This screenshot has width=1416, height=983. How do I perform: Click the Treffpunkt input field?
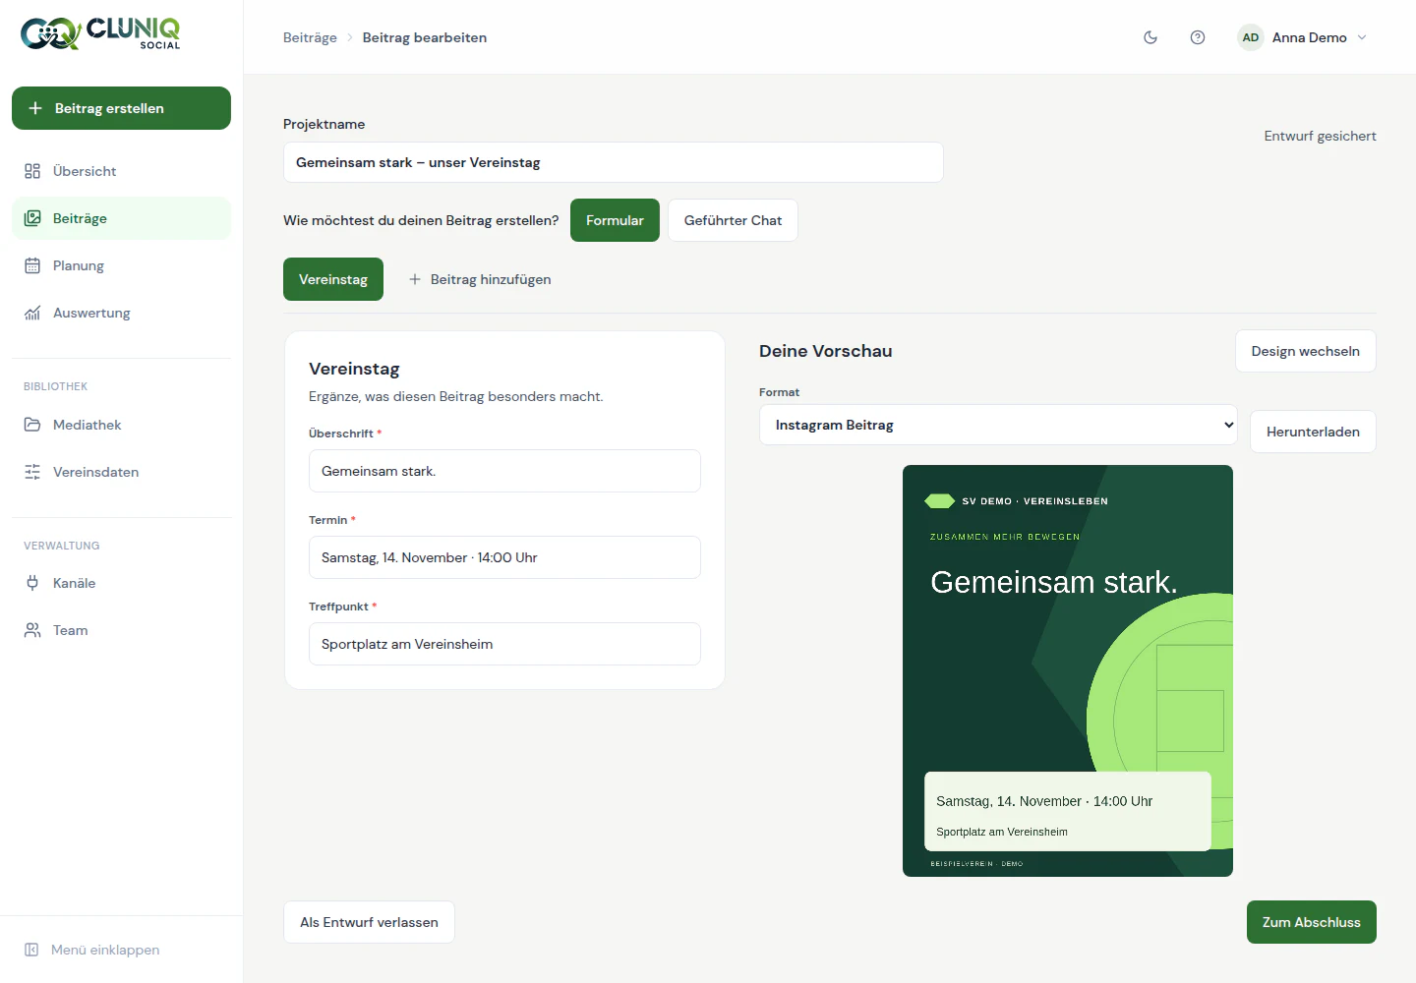pyautogui.click(x=504, y=644)
